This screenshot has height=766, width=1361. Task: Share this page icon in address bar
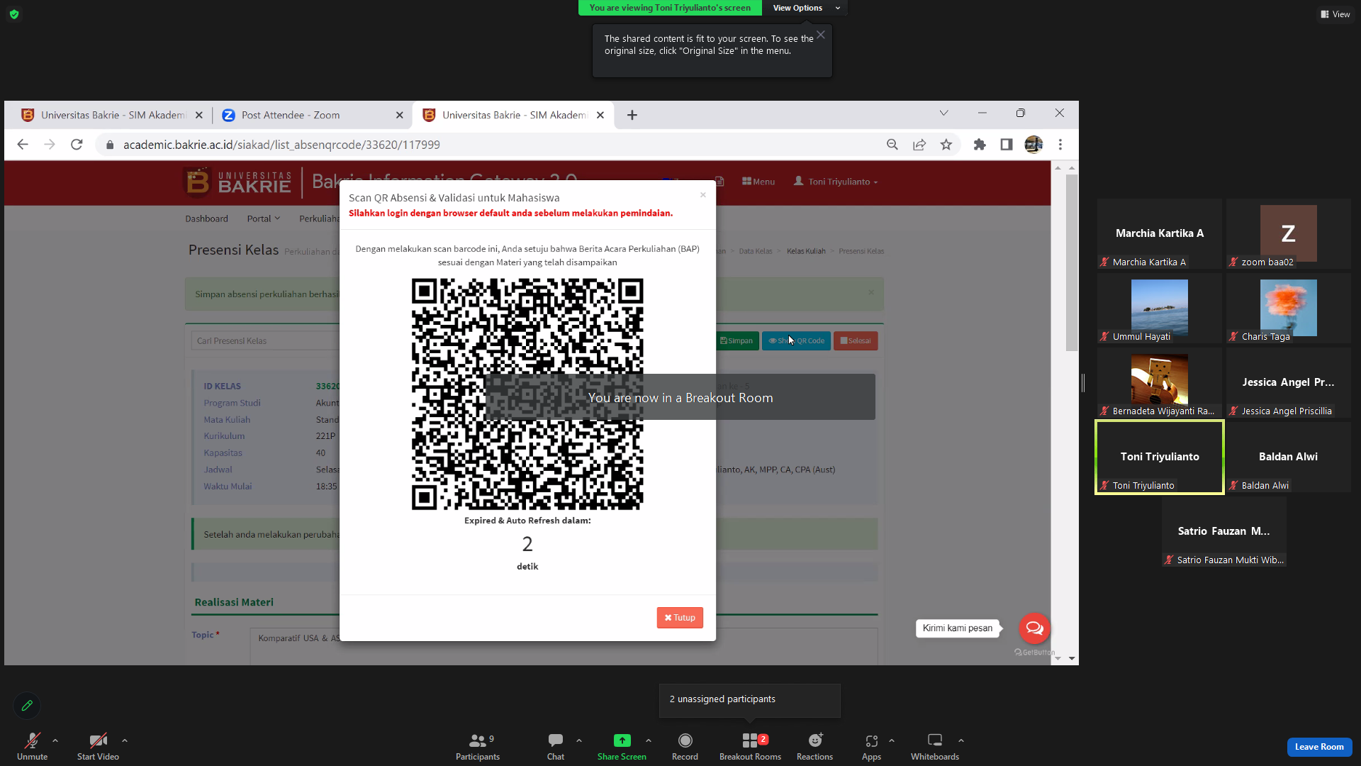(919, 145)
